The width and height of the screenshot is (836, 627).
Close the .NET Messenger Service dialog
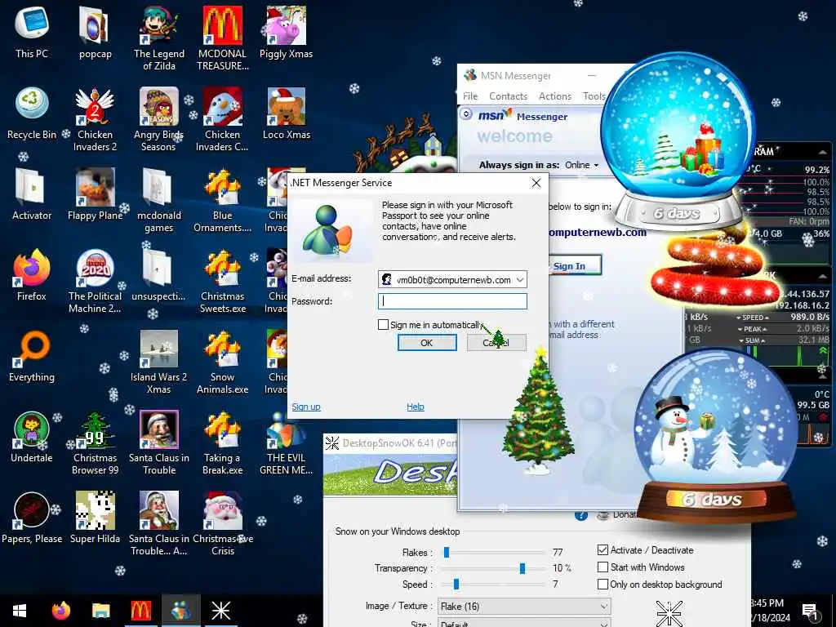click(536, 183)
